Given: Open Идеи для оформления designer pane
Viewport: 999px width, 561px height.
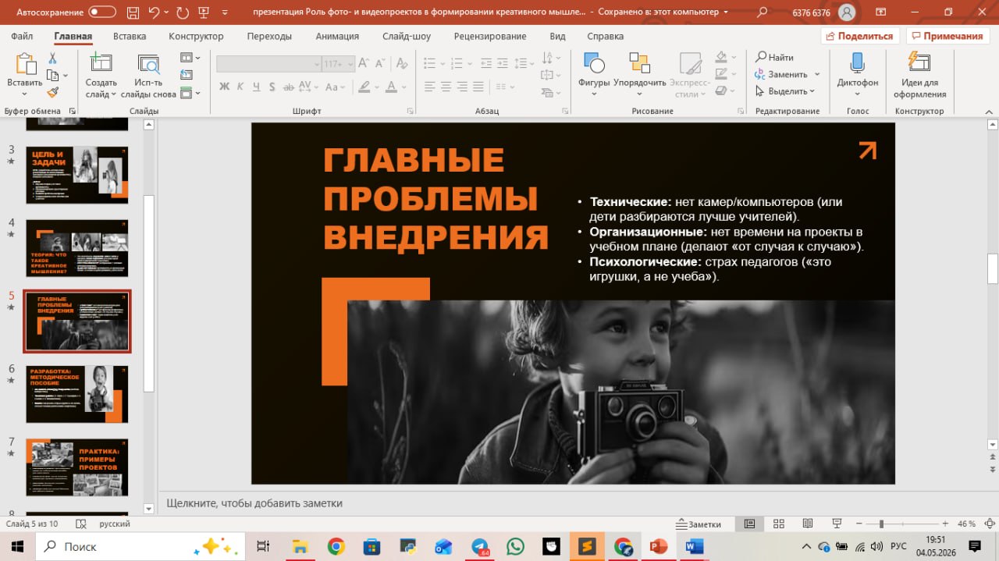Looking at the screenshot, I should (x=920, y=75).
